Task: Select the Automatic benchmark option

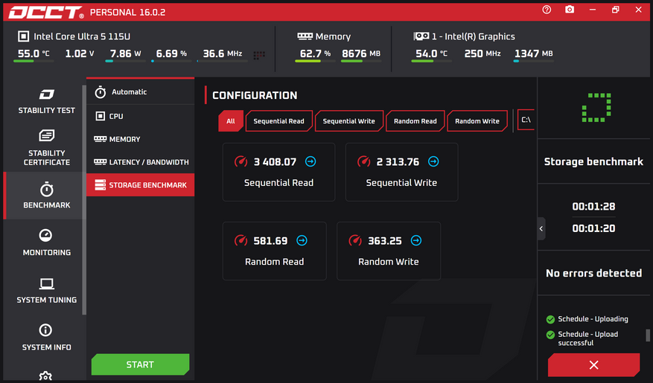Action: pyautogui.click(x=140, y=92)
